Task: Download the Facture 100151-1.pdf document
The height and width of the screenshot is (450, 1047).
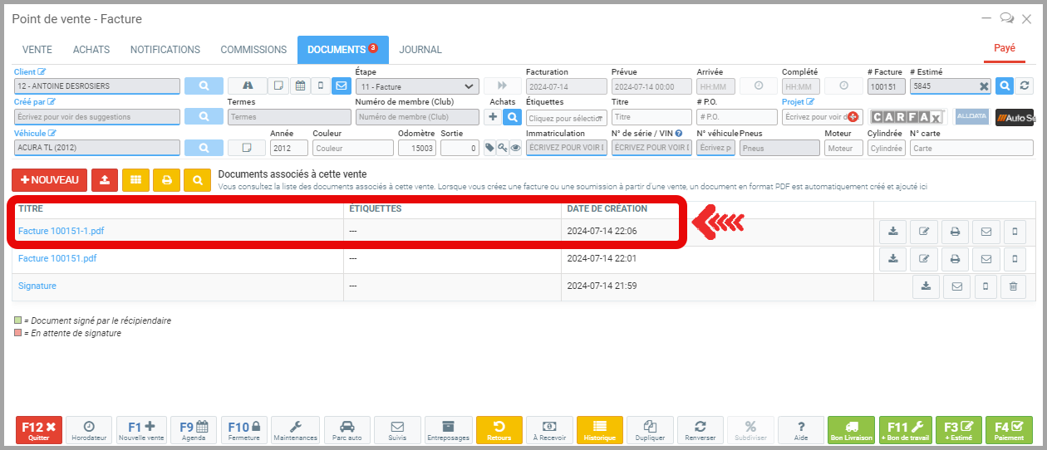Action: coord(892,232)
